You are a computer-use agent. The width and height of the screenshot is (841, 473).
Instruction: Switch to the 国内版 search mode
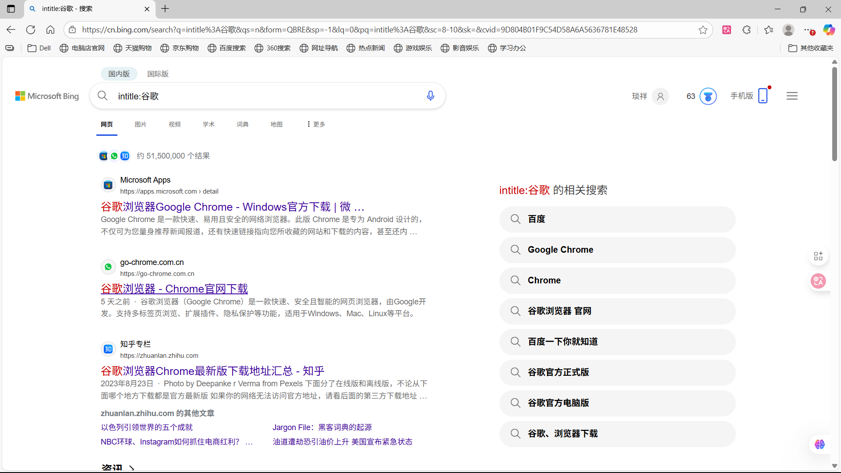(x=119, y=74)
